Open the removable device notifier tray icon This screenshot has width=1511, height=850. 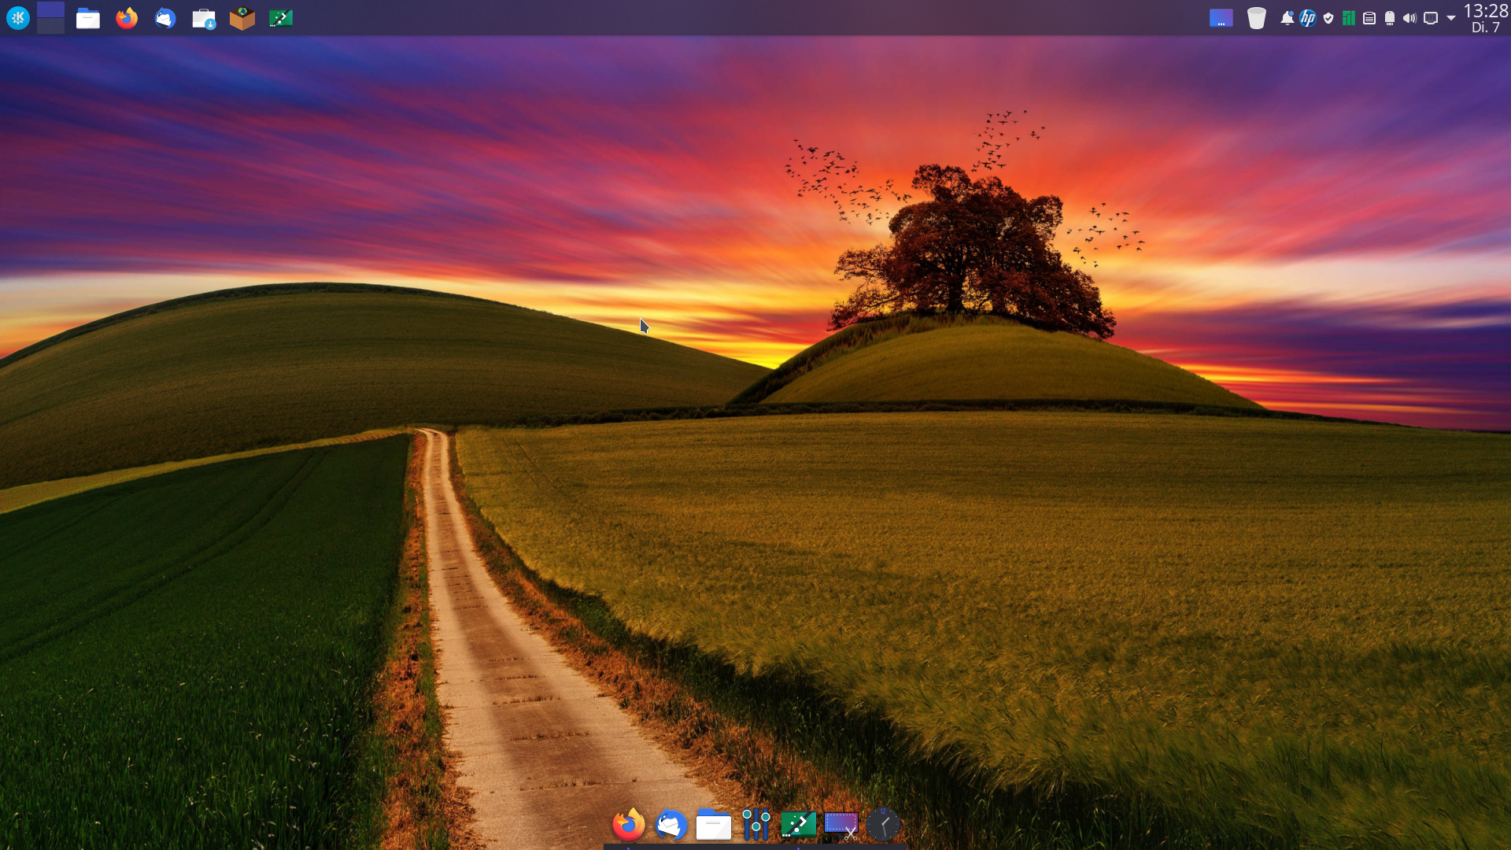point(1390,18)
